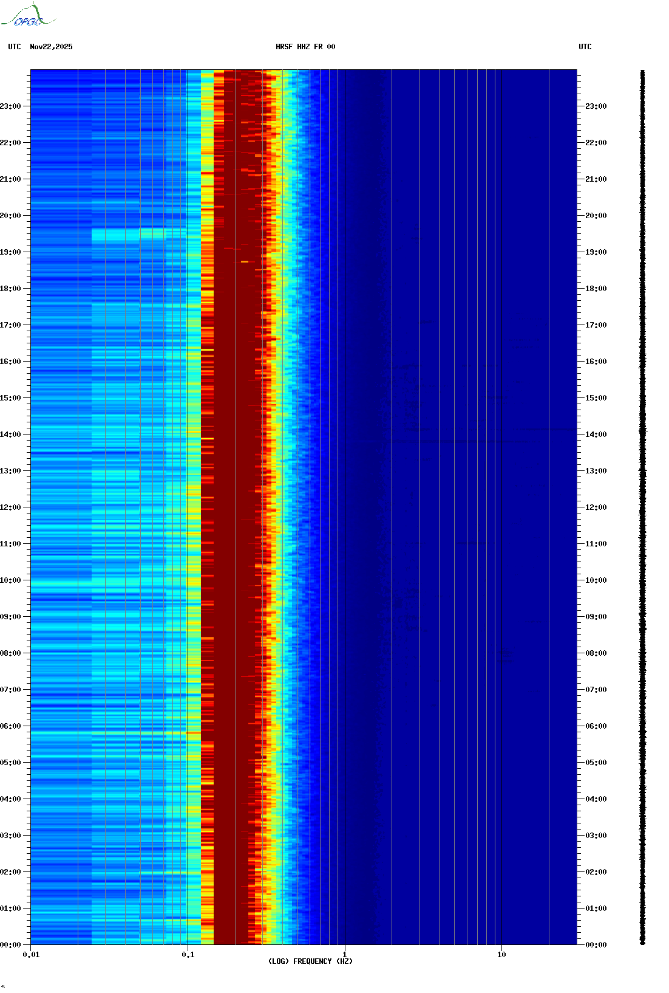The image size is (669, 993).
Task: Click the OFGC logo in the corner
Action: [27, 16]
